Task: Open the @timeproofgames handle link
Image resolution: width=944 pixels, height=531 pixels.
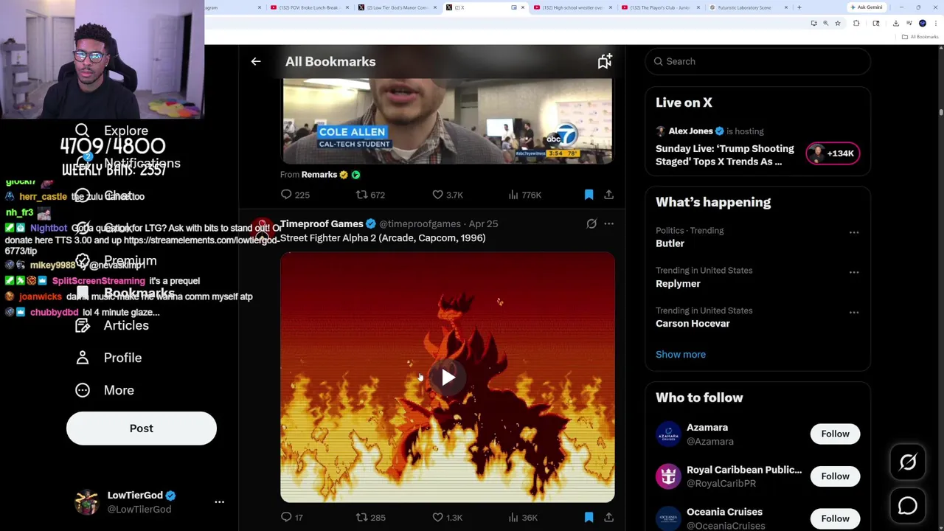Action: point(420,223)
